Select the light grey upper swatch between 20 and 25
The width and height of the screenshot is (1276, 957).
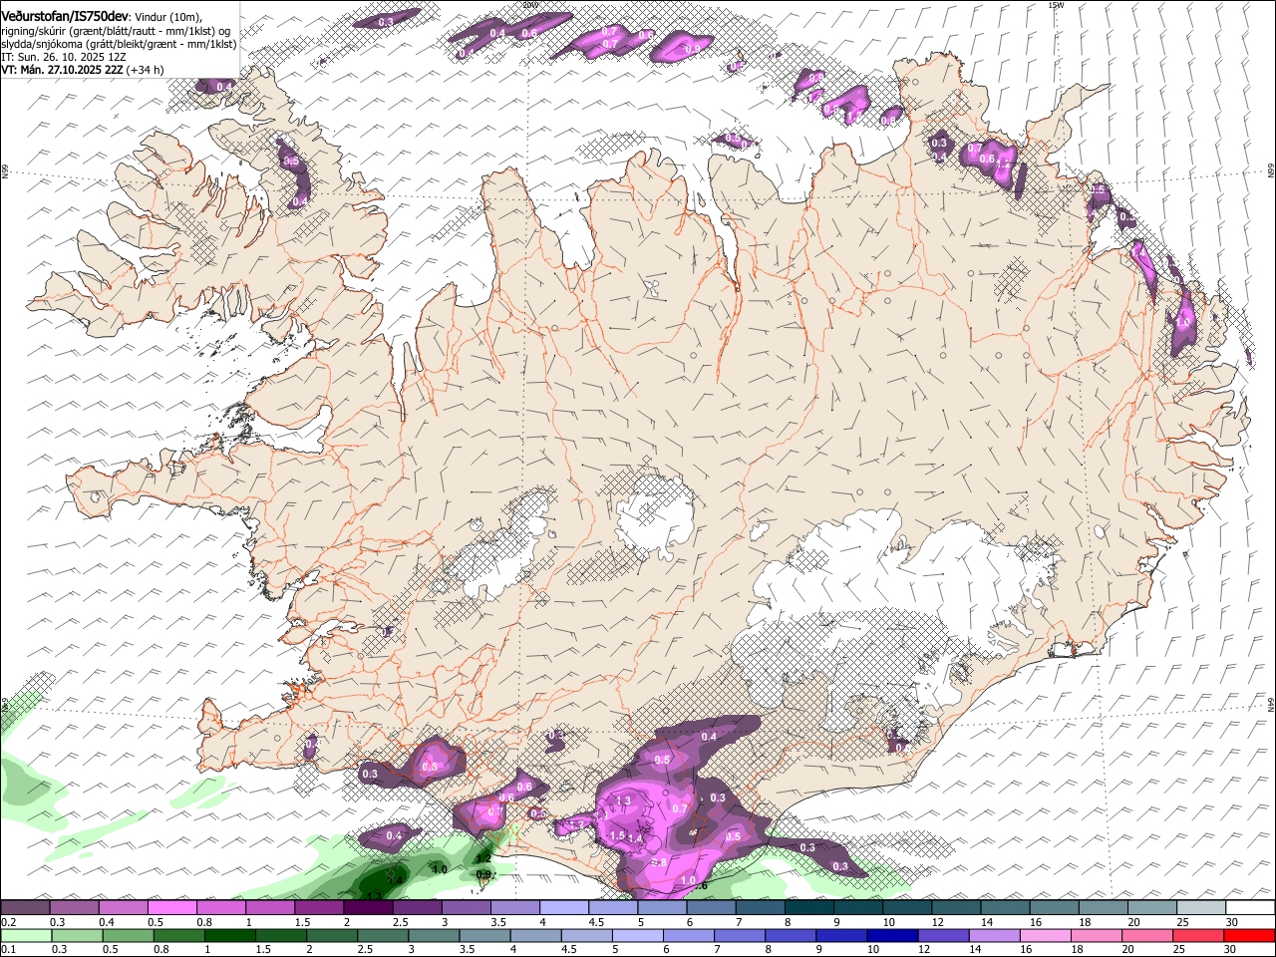point(1152,908)
